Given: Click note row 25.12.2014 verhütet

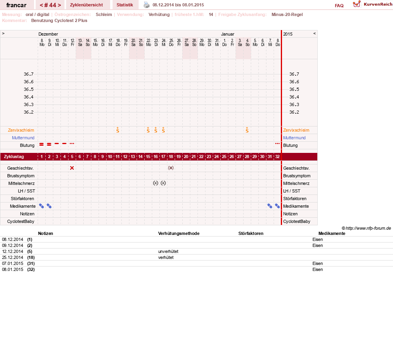Looking at the screenshot, I should (196, 257).
